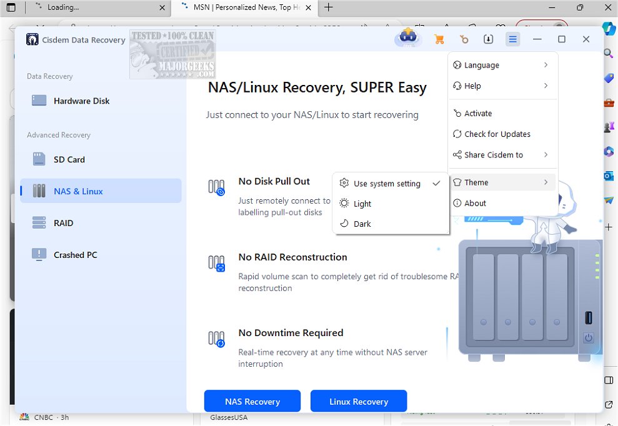Open the Language submenu
Image resolution: width=618 pixels, height=426 pixels.
coord(502,65)
